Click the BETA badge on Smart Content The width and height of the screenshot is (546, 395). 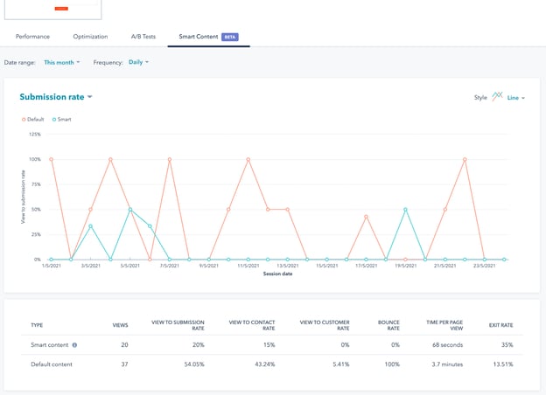pos(230,37)
